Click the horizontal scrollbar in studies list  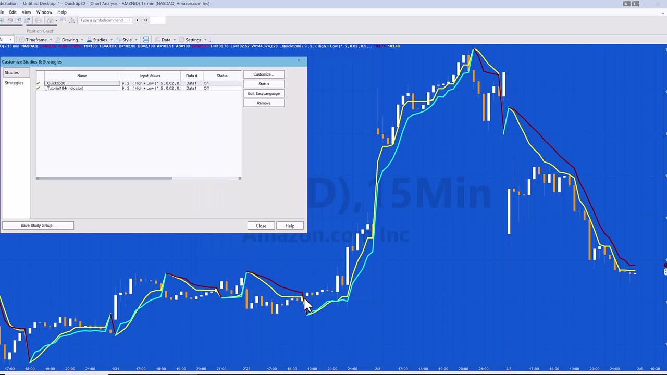point(104,178)
